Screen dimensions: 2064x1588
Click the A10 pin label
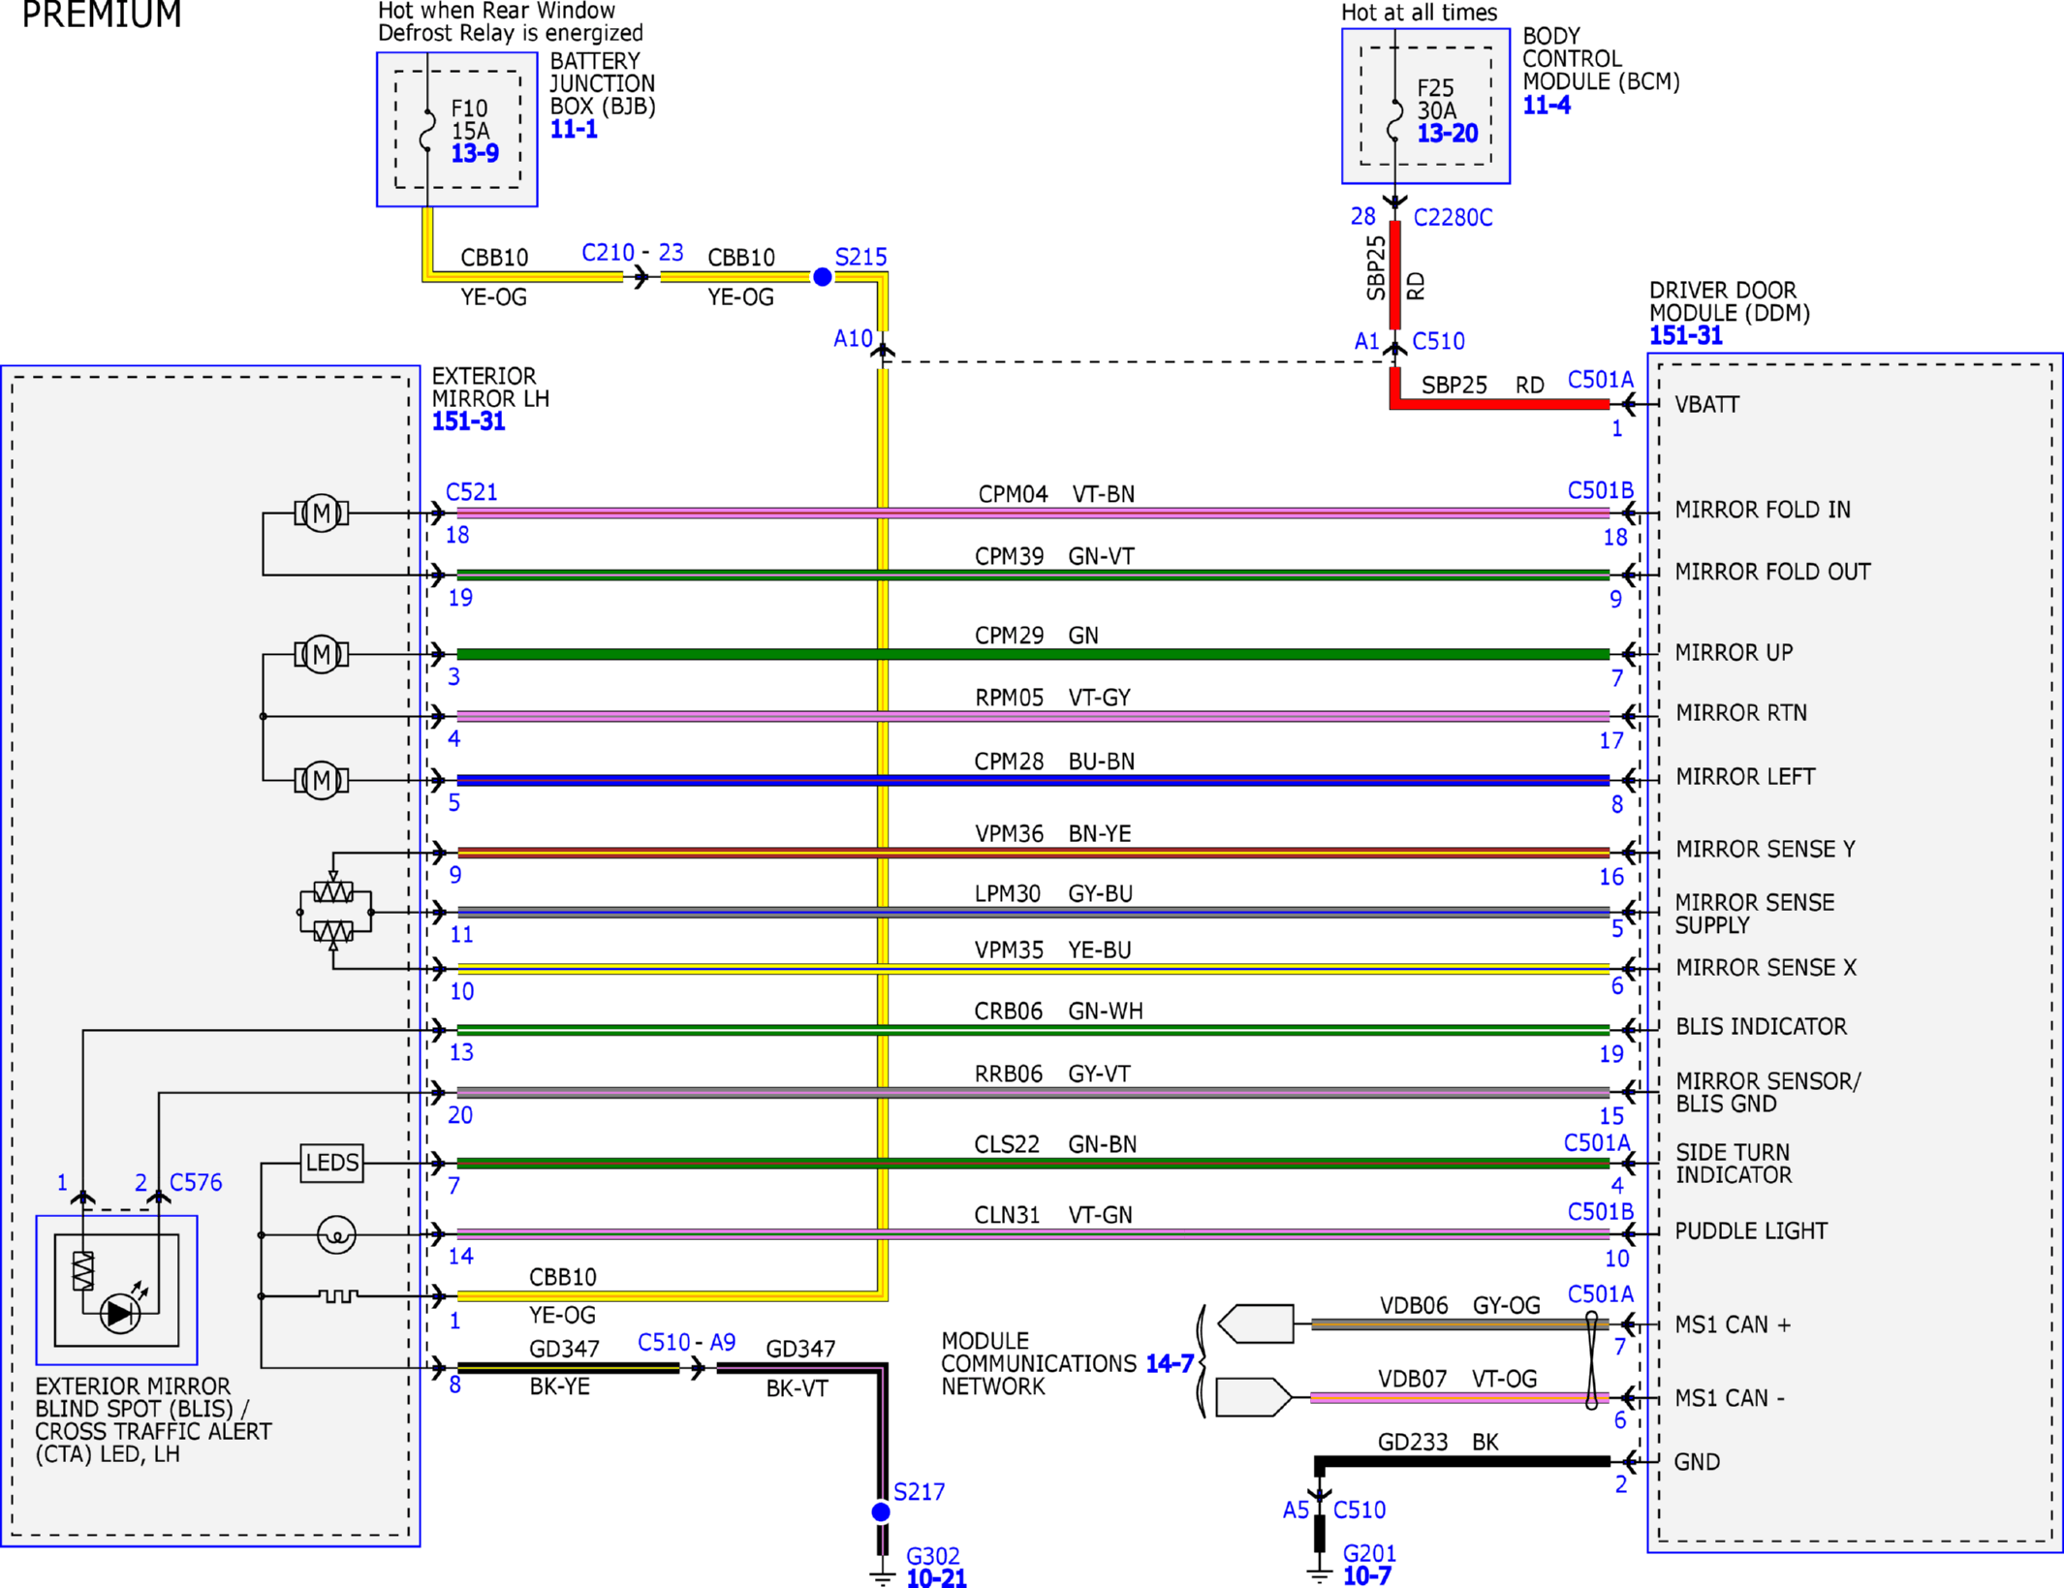click(x=853, y=339)
